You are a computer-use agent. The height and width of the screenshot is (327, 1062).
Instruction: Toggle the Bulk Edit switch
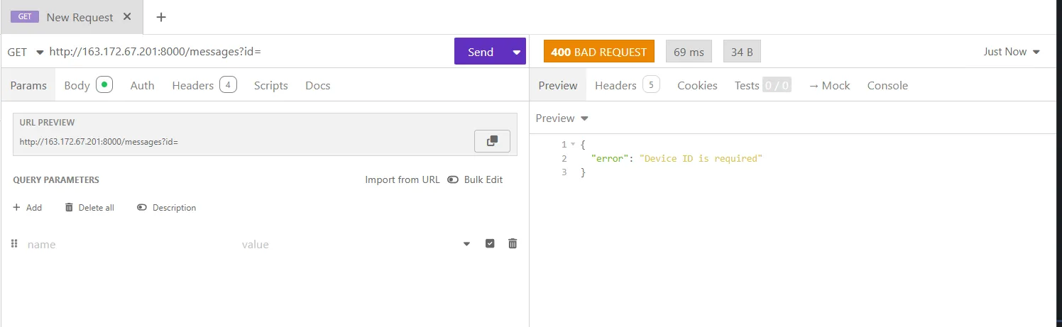453,179
